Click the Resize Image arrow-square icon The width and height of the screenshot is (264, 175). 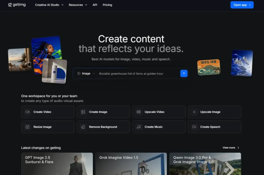27,127
